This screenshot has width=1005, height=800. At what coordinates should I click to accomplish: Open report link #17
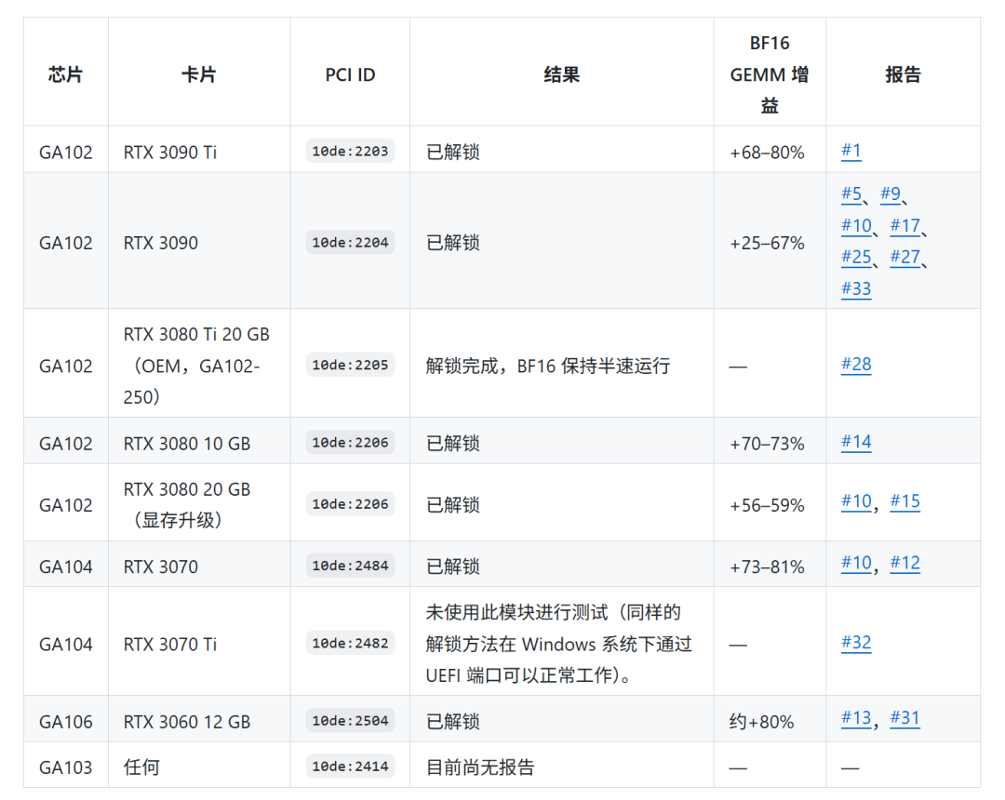[x=905, y=225]
